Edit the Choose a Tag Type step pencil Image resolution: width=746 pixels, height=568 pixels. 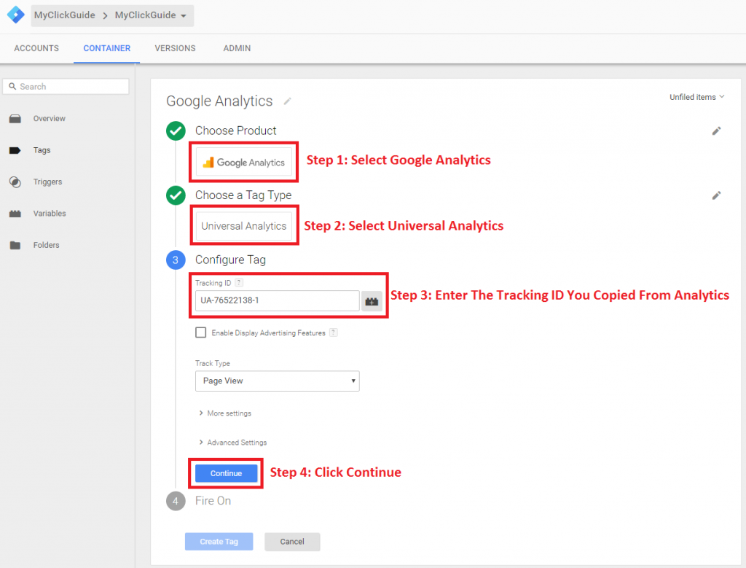click(716, 195)
